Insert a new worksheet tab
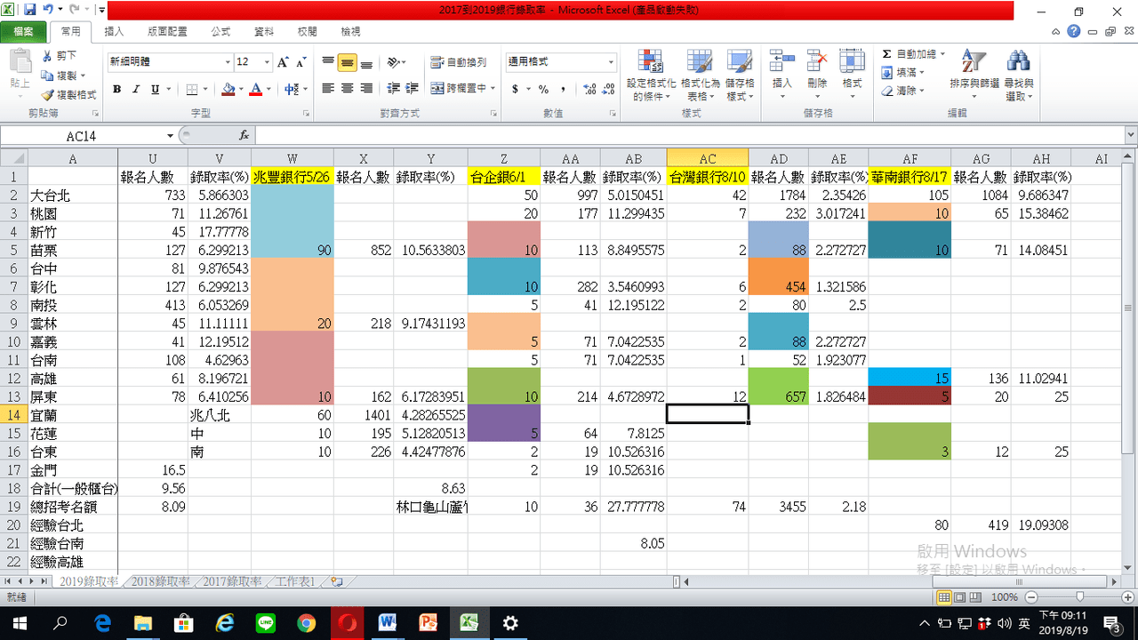Screen dimensions: 1138x640 [x=337, y=582]
